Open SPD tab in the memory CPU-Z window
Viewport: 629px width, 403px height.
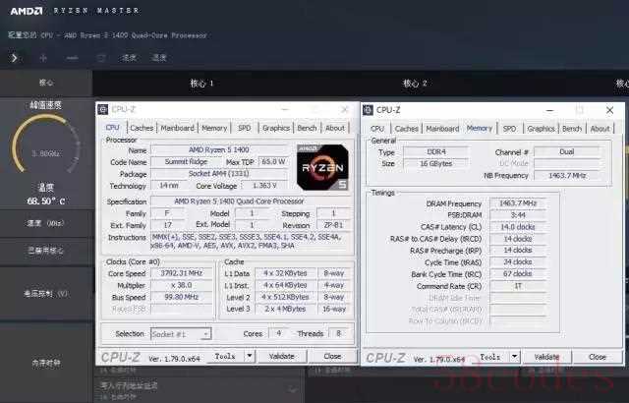[x=509, y=129]
